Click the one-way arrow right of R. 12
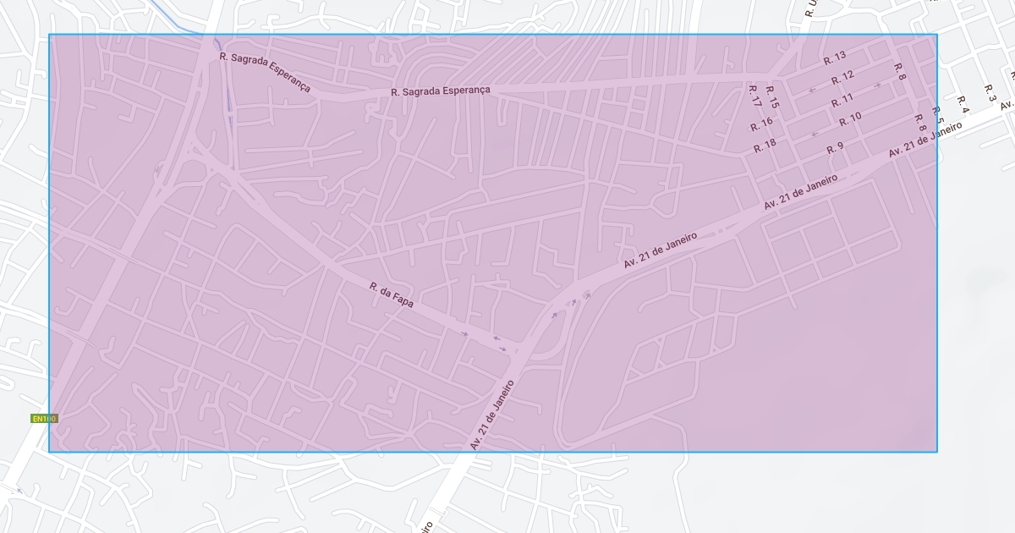The height and width of the screenshot is (533, 1015). tap(877, 85)
